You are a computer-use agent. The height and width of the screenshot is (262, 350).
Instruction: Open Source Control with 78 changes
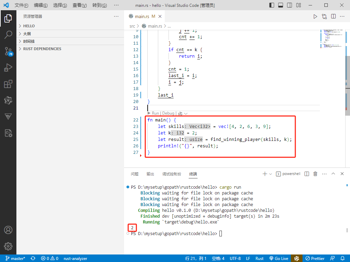[x=9, y=51]
